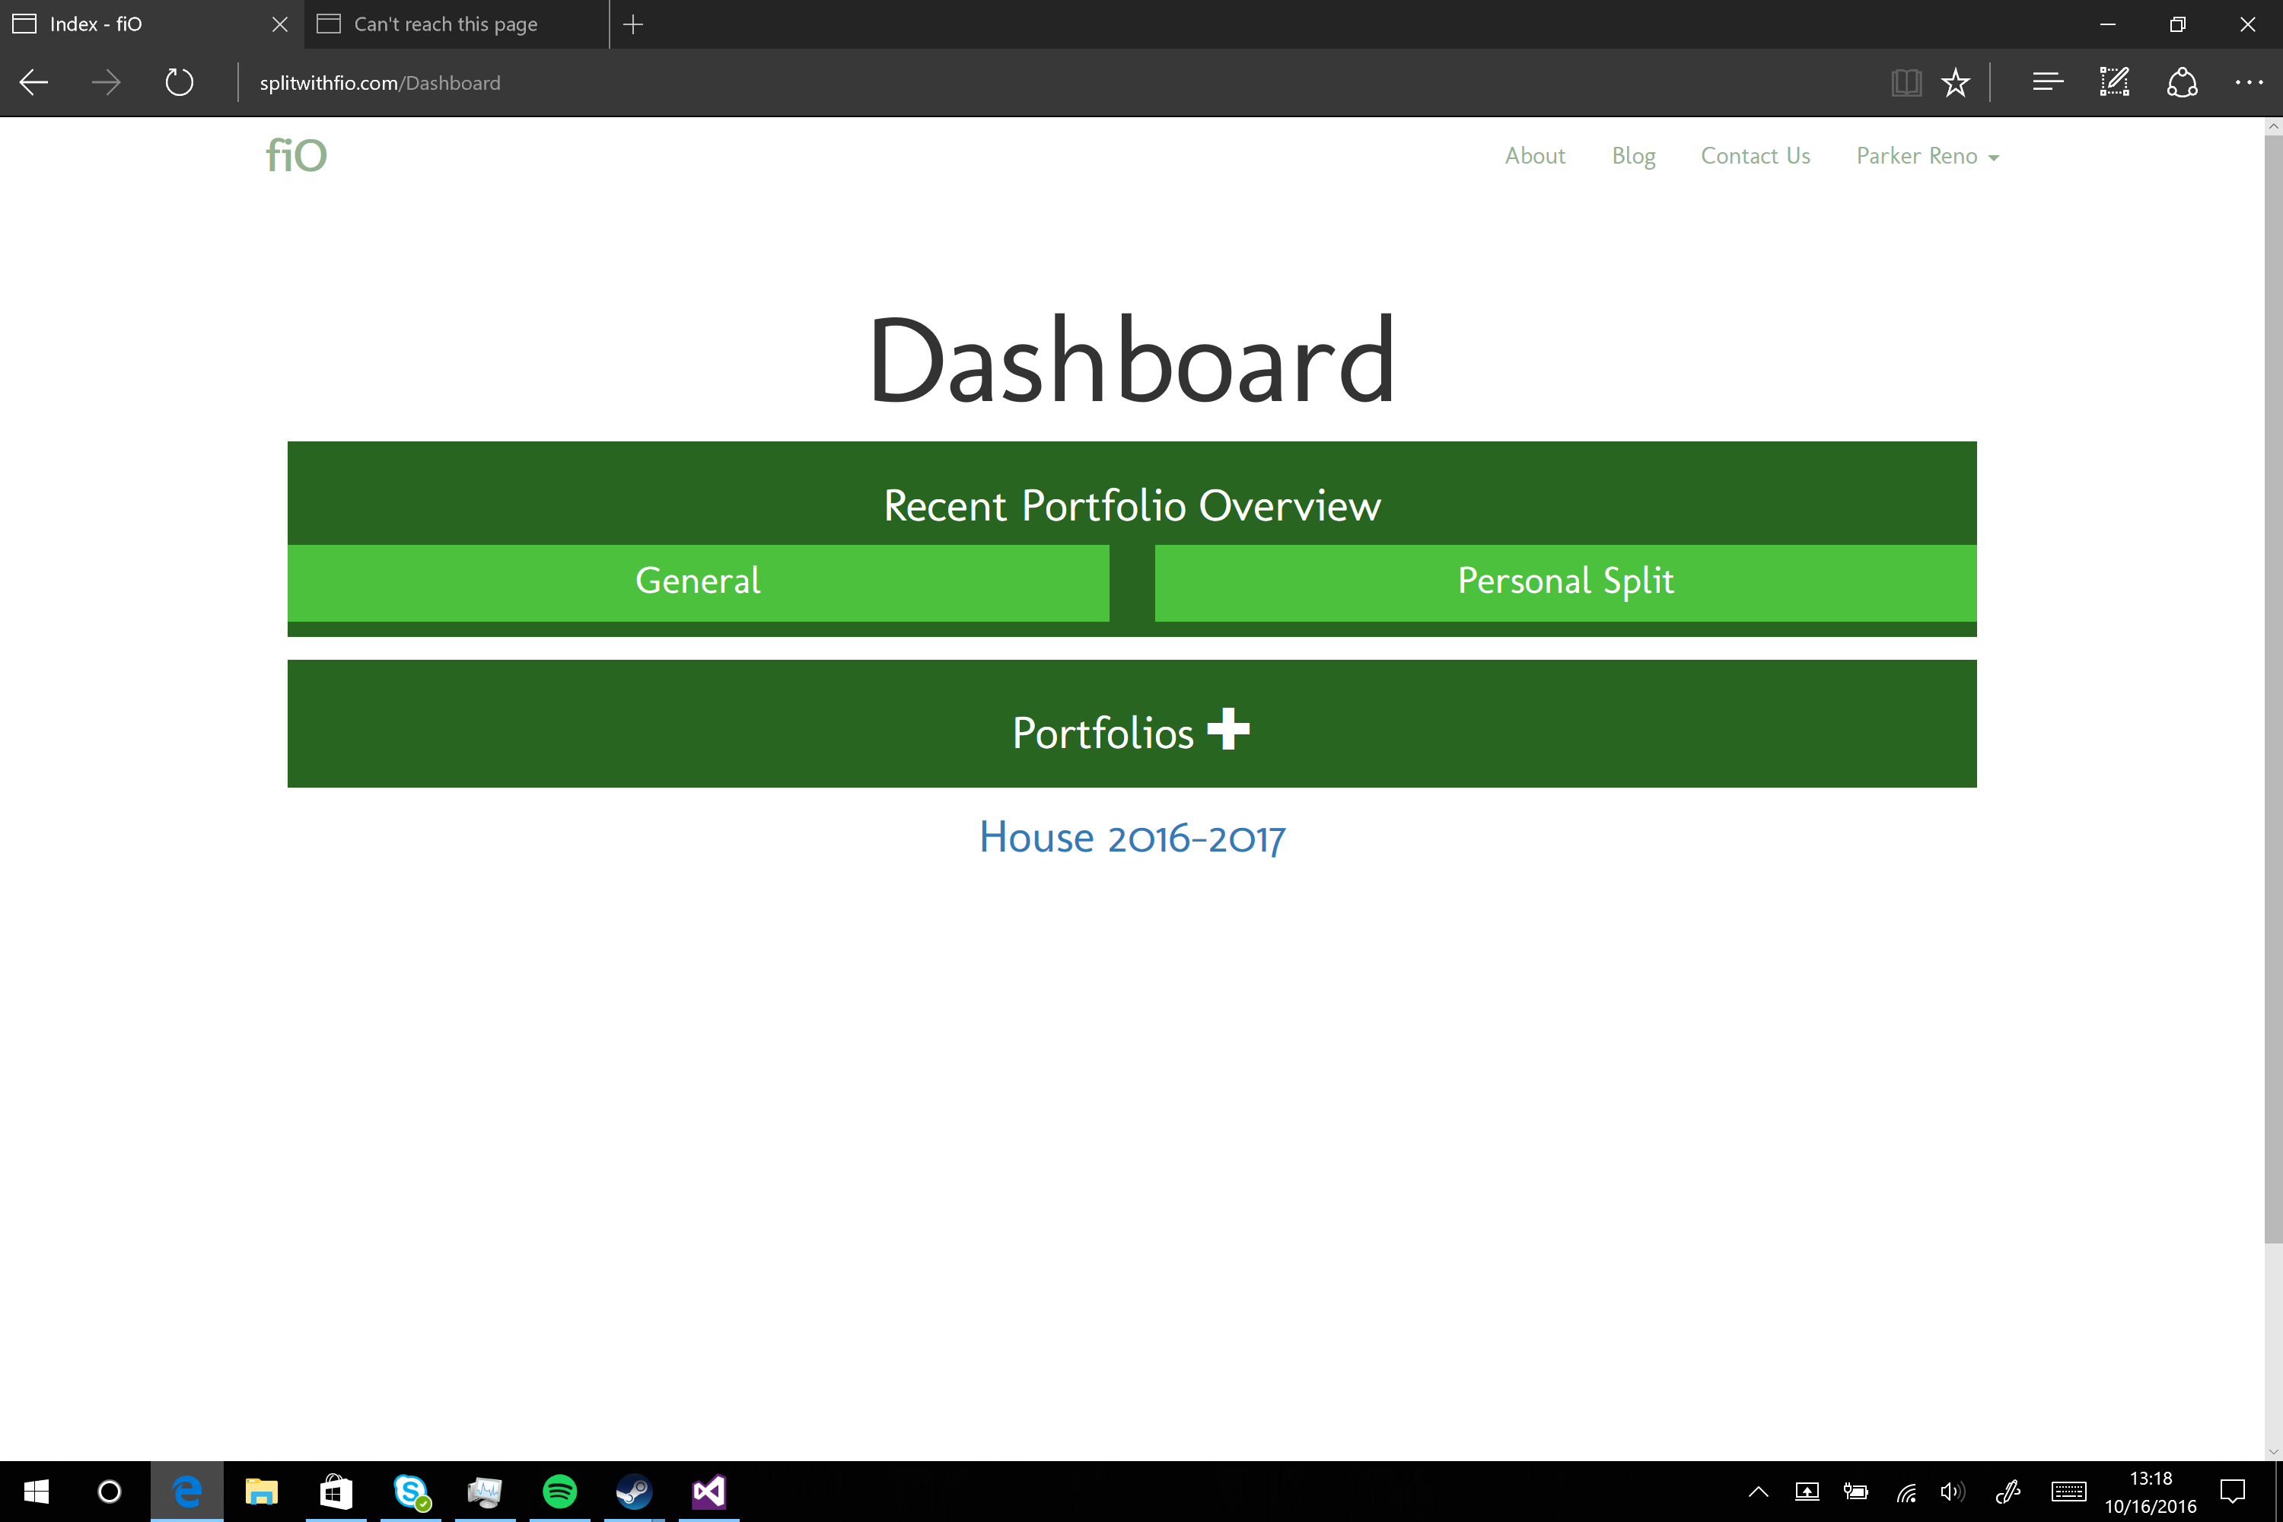The width and height of the screenshot is (2283, 1522).
Task: Open a new tab with plus button
Action: tap(633, 24)
